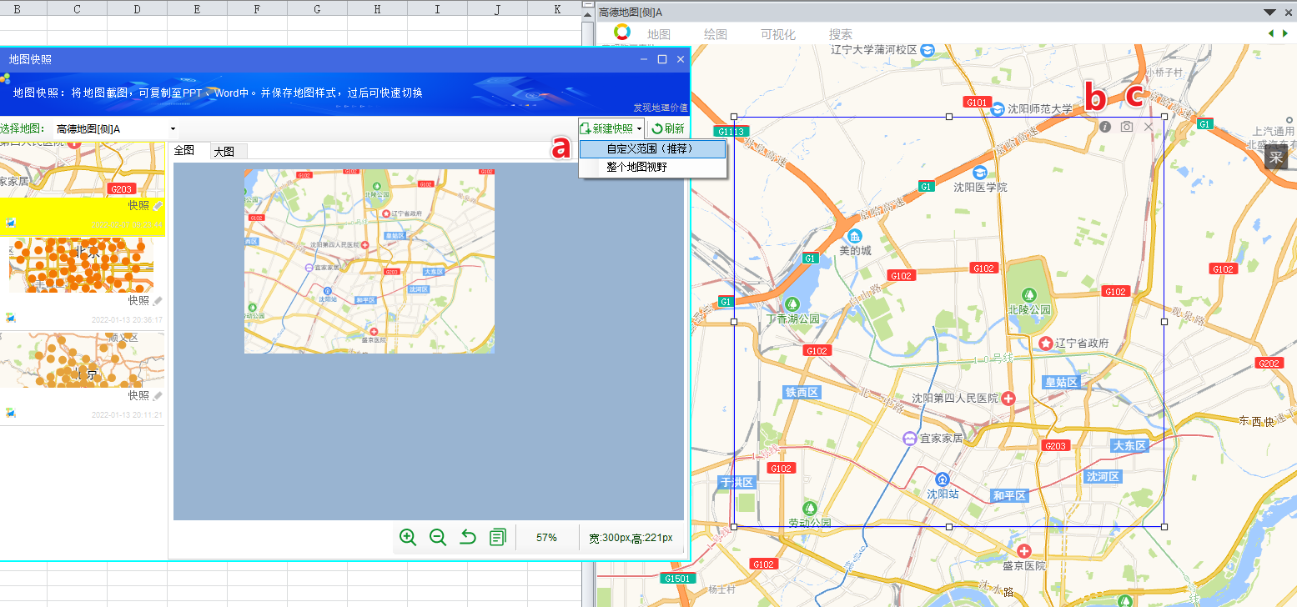The width and height of the screenshot is (1297, 607).
Task: Select spreadsheet column header J
Action: pyautogui.click(x=497, y=9)
